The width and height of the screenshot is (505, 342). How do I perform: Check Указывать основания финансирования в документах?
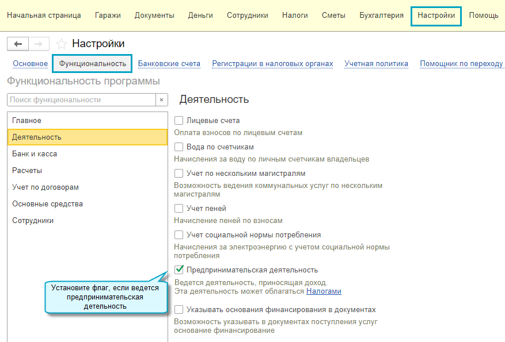(x=179, y=310)
